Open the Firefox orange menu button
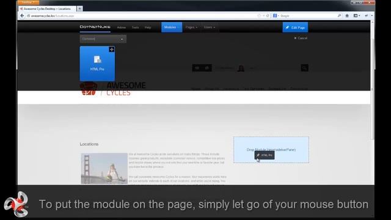391x220 pixels. (x=29, y=2)
